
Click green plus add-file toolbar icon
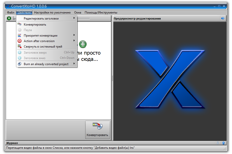[9, 18]
